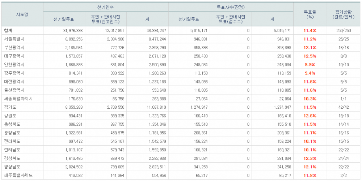Click the 서울특별시 row label

(x=13, y=39)
